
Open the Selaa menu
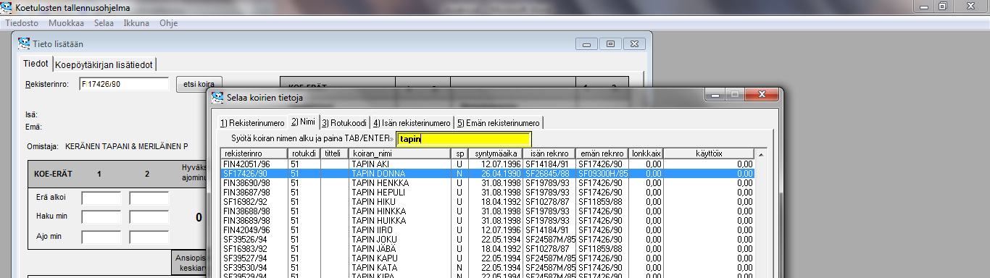coord(104,23)
